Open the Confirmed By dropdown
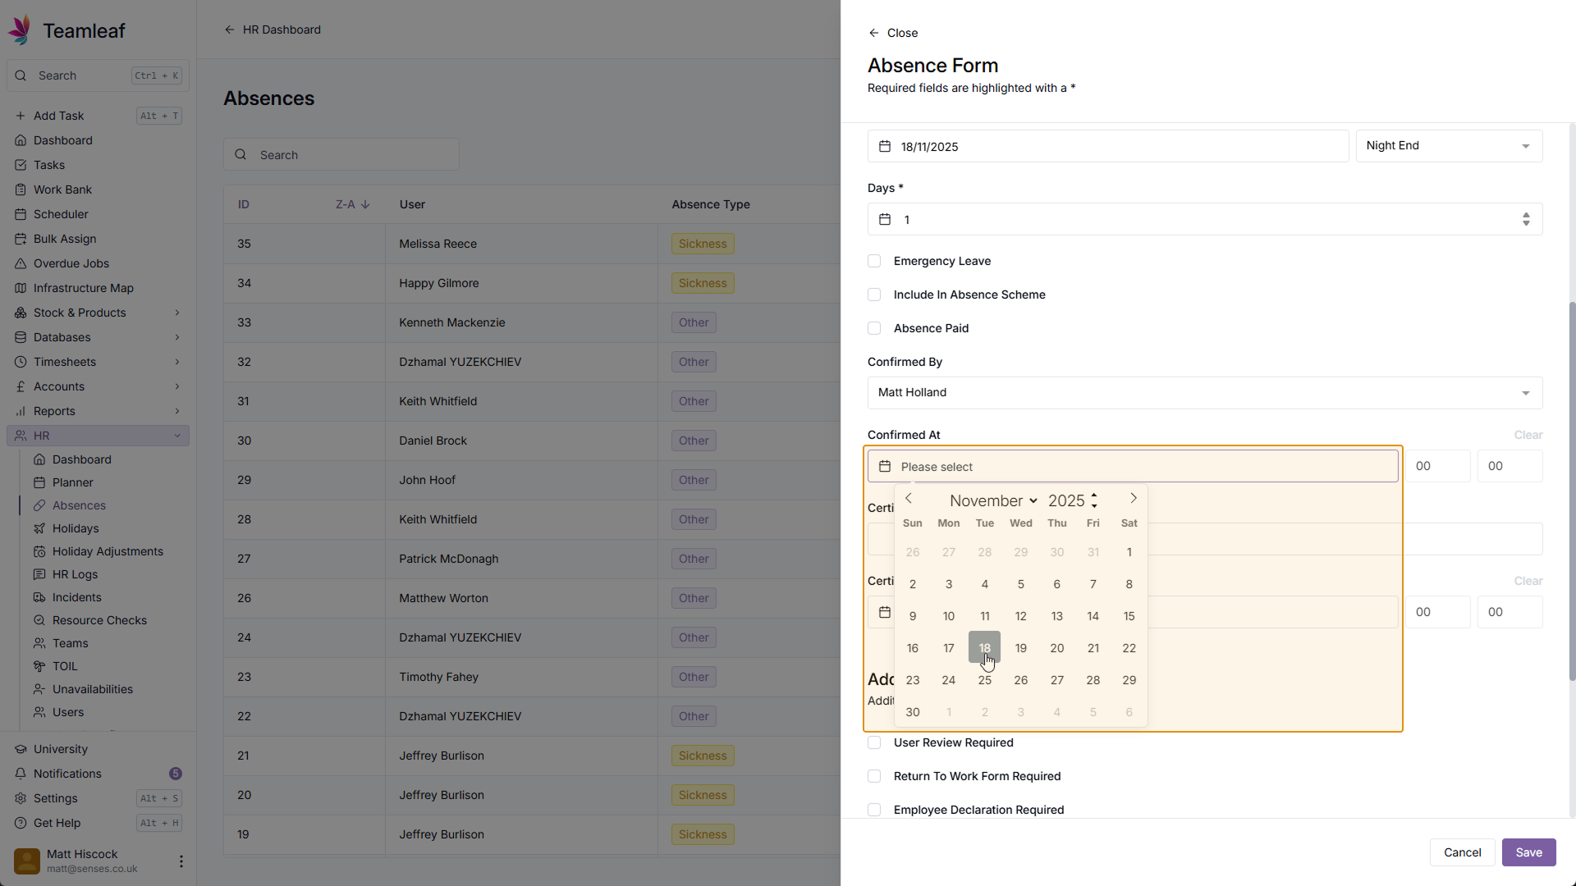Viewport: 1576px width, 886px height. coord(1204,393)
